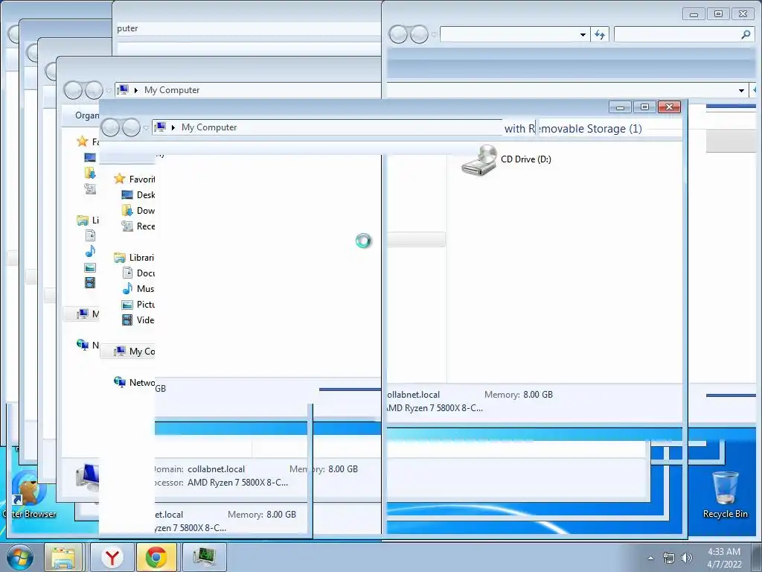Open Windows Start menu

coord(20,557)
